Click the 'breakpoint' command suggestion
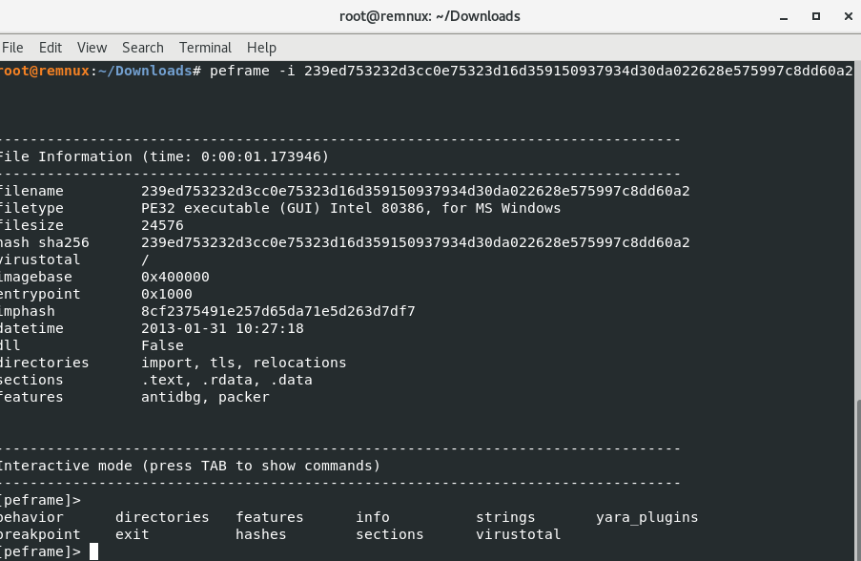The image size is (861, 561). coord(40,534)
